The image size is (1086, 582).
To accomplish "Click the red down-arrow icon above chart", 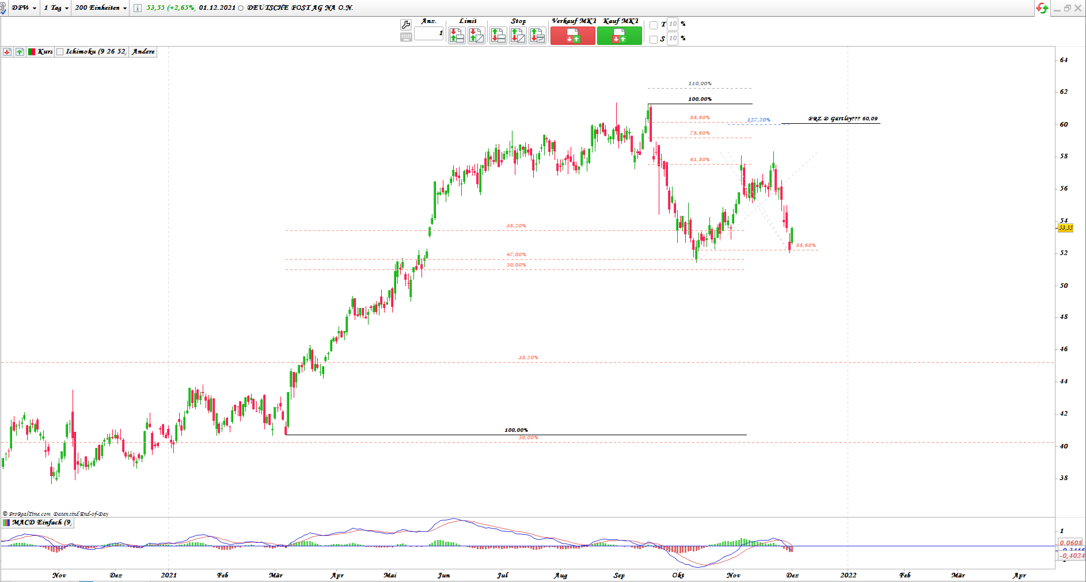I will click(7, 52).
